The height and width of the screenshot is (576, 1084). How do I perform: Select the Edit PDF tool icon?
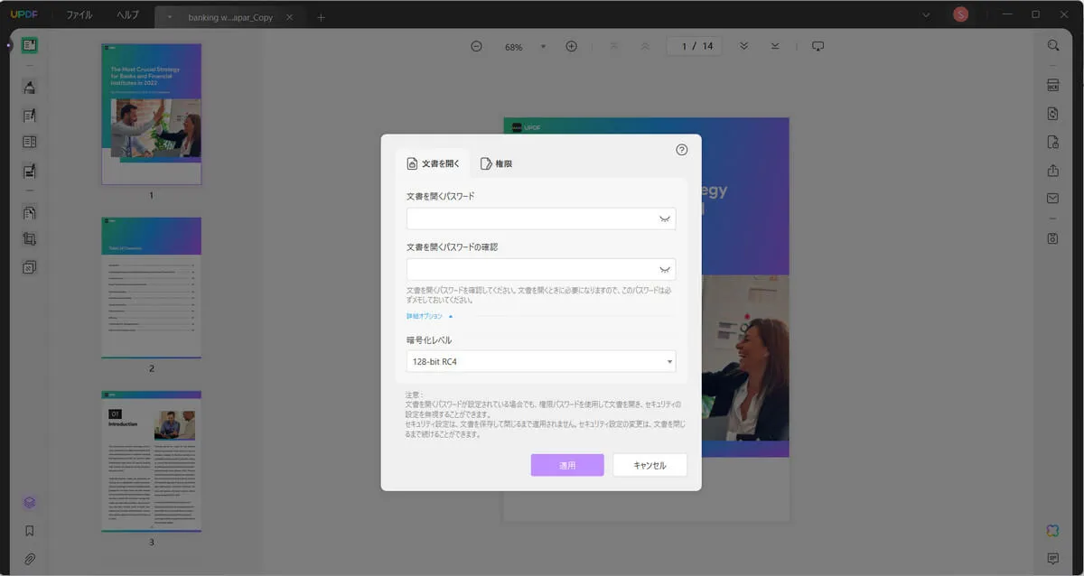pyautogui.click(x=29, y=115)
